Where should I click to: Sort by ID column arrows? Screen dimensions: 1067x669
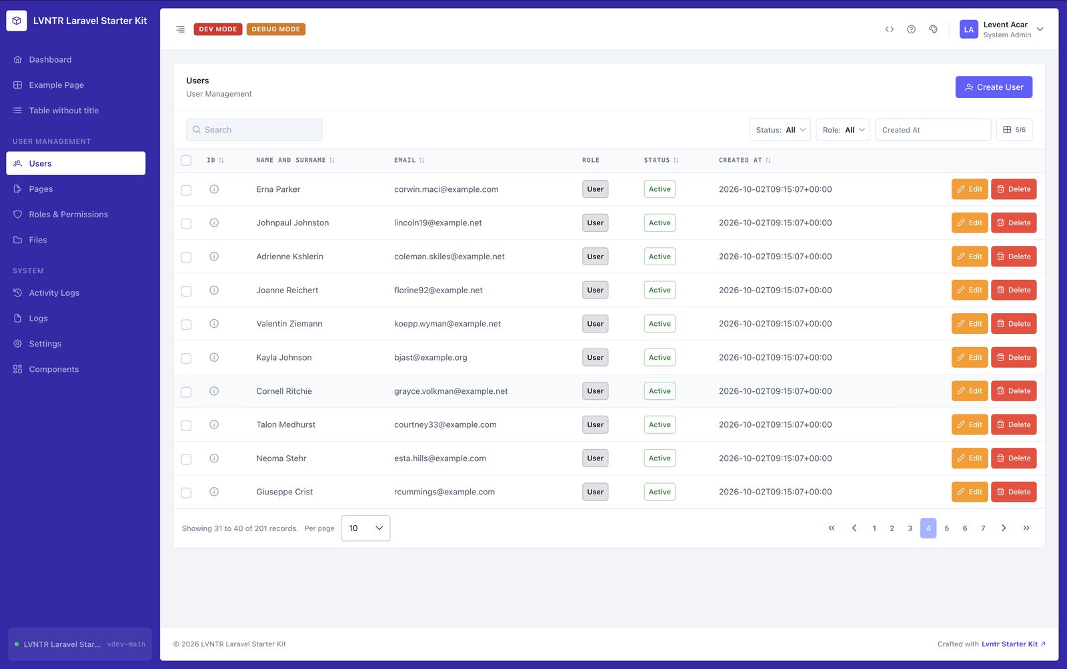[221, 161]
